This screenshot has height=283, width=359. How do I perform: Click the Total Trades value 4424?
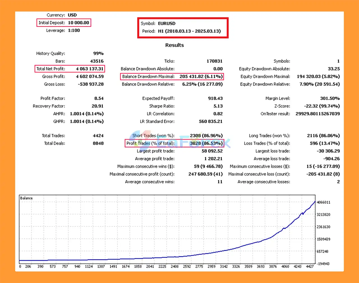coord(98,136)
